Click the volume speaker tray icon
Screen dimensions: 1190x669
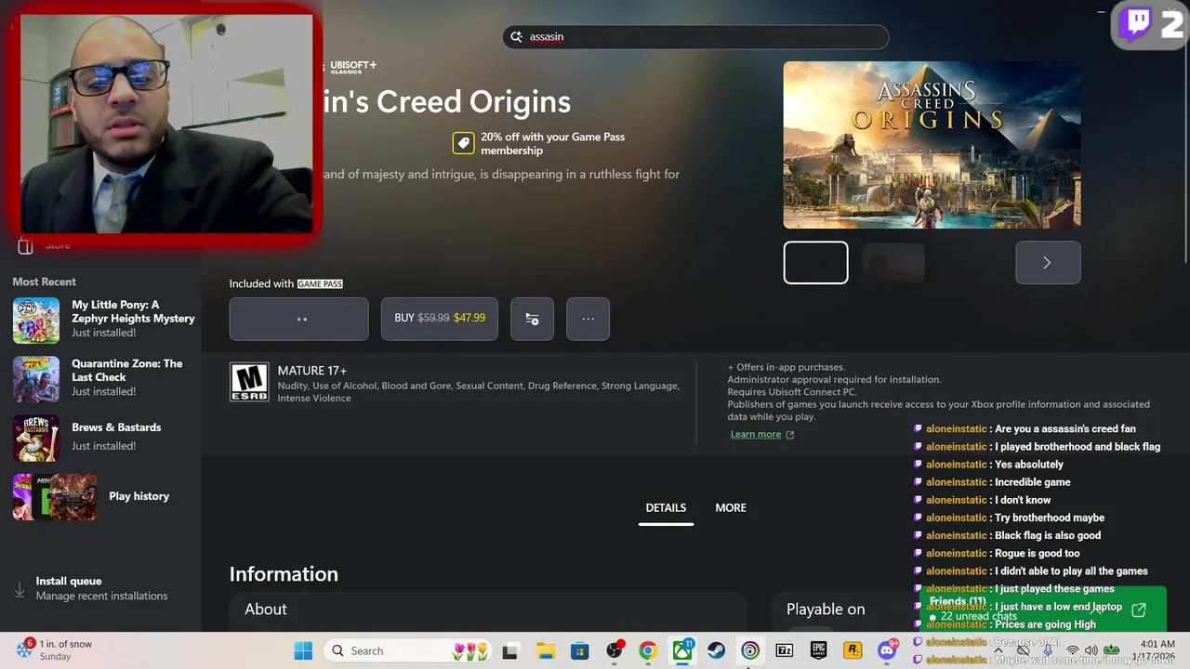(1091, 651)
